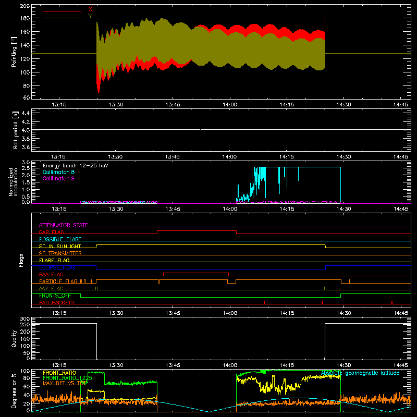Click the '2.5' tick on modulation axis
Viewport: 417px width, 417px height.
click(26, 168)
